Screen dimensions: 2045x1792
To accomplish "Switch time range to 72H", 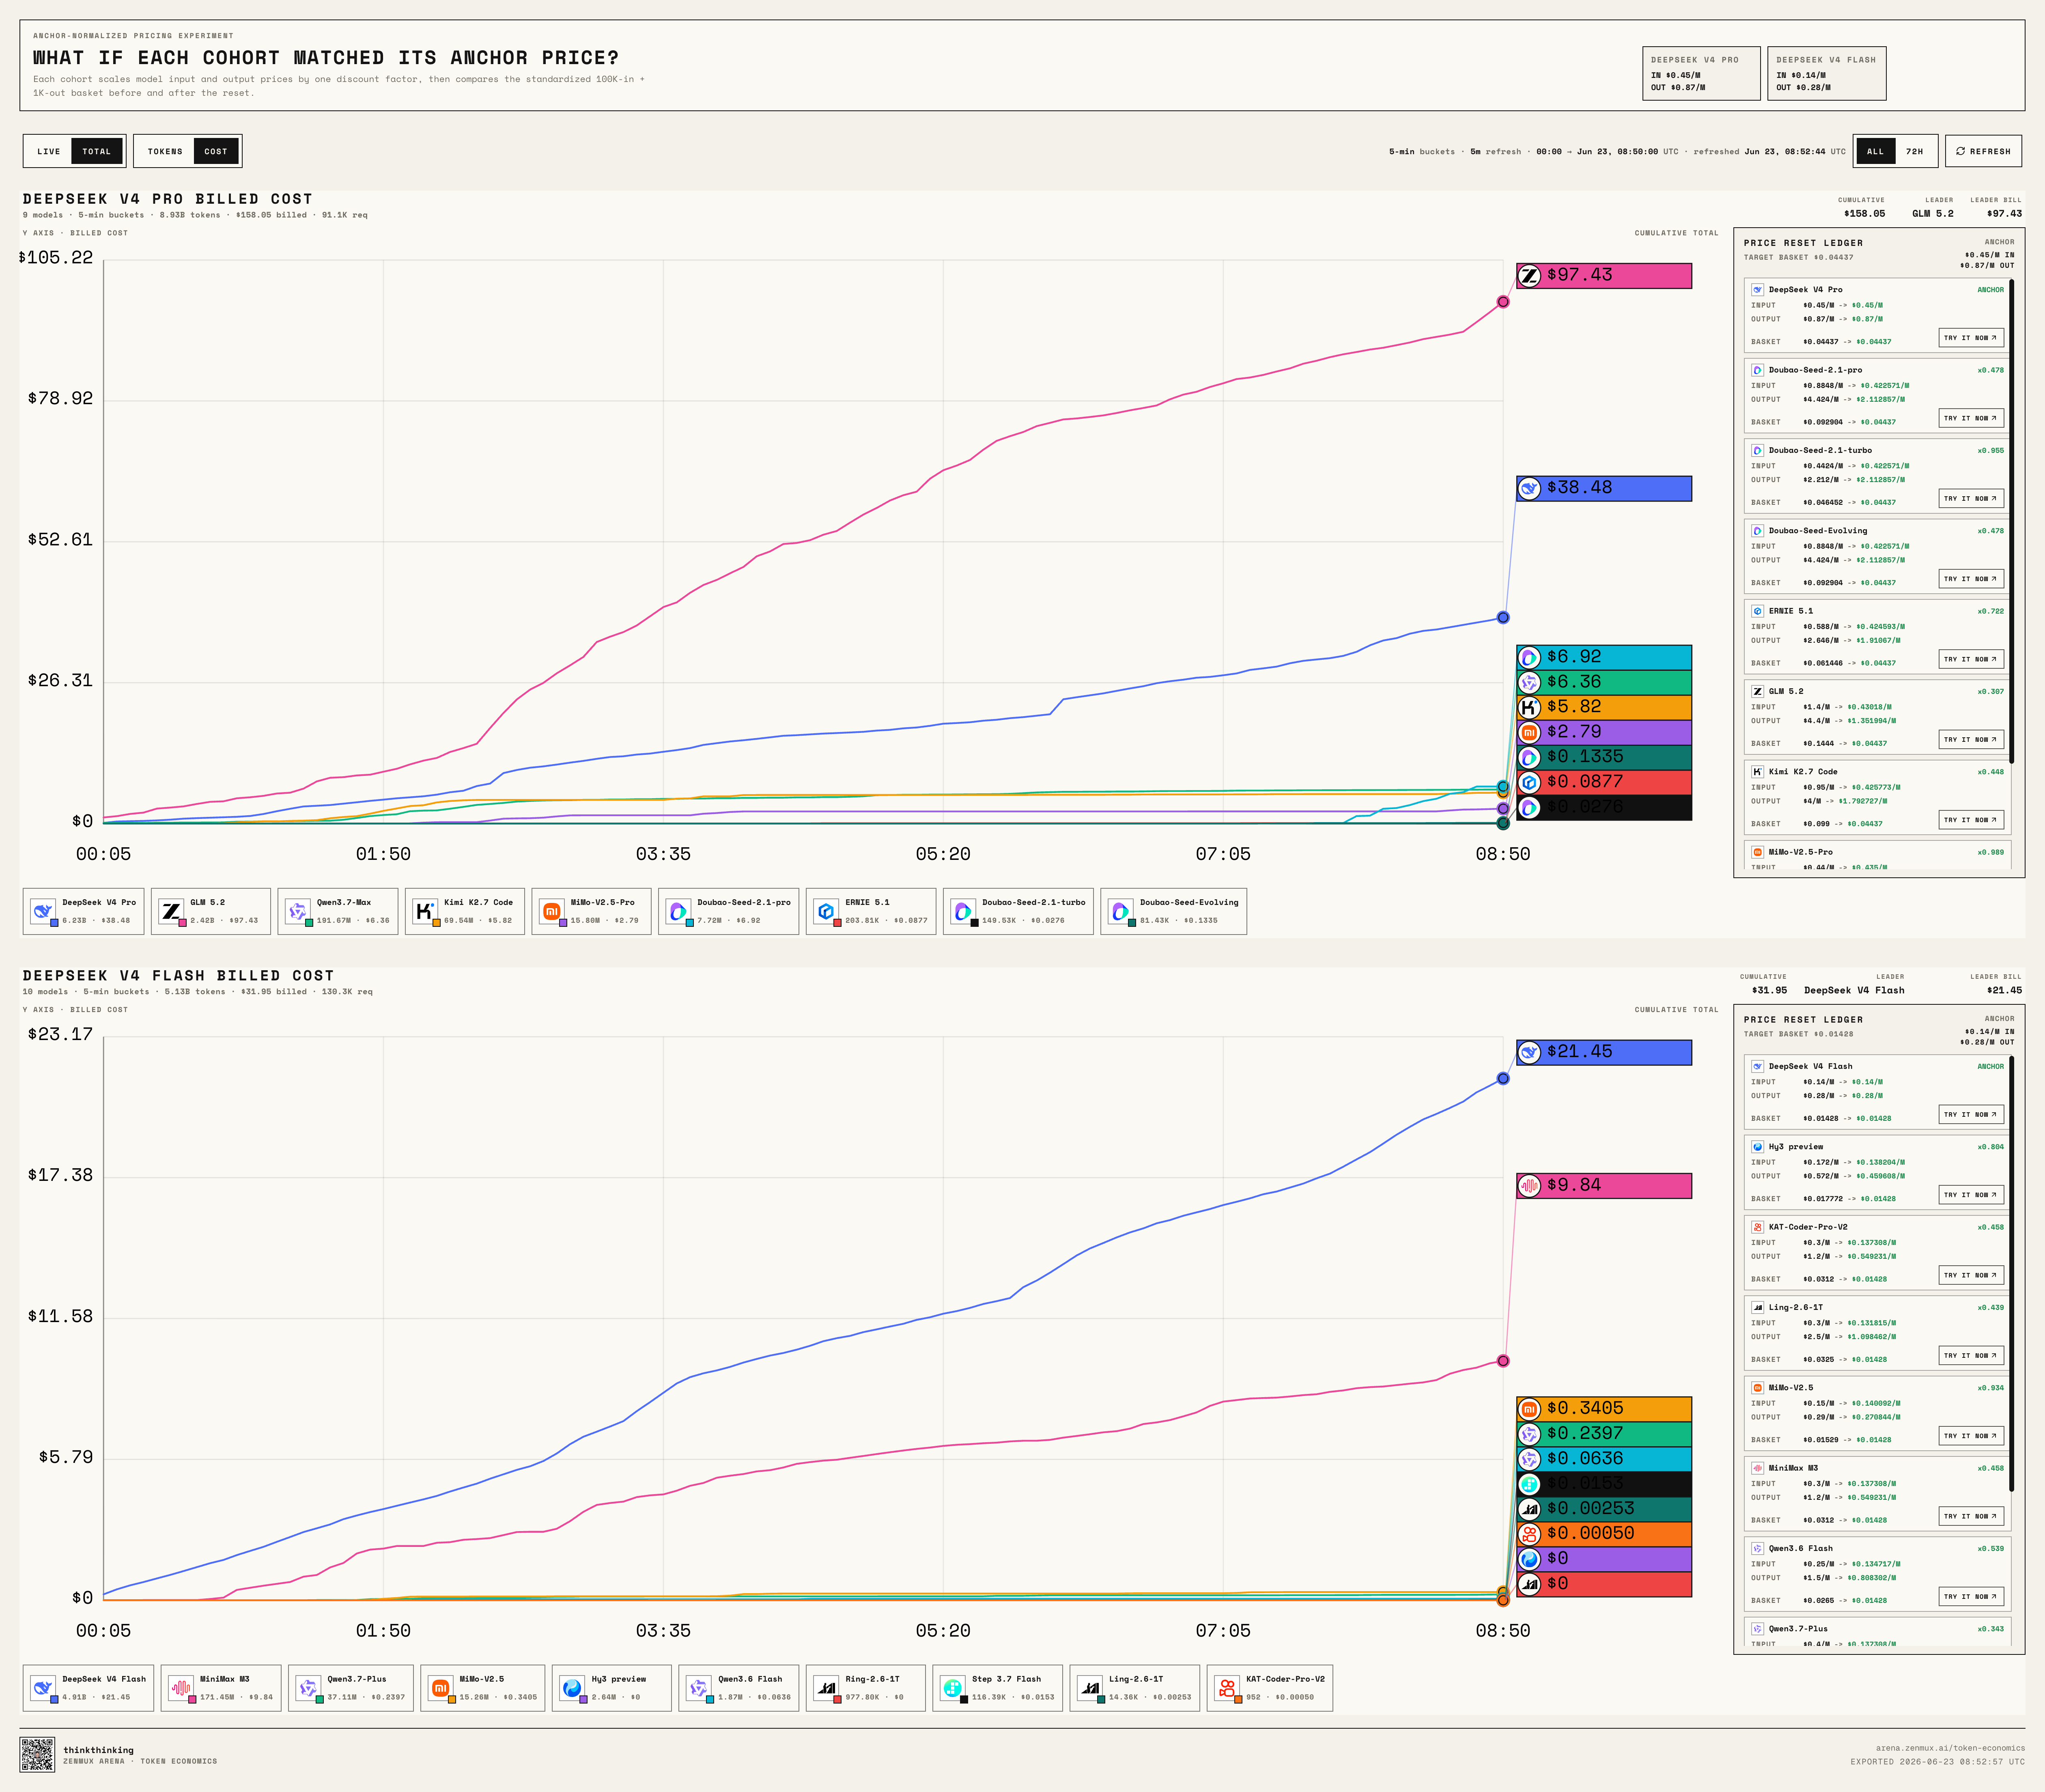I will click(1915, 151).
